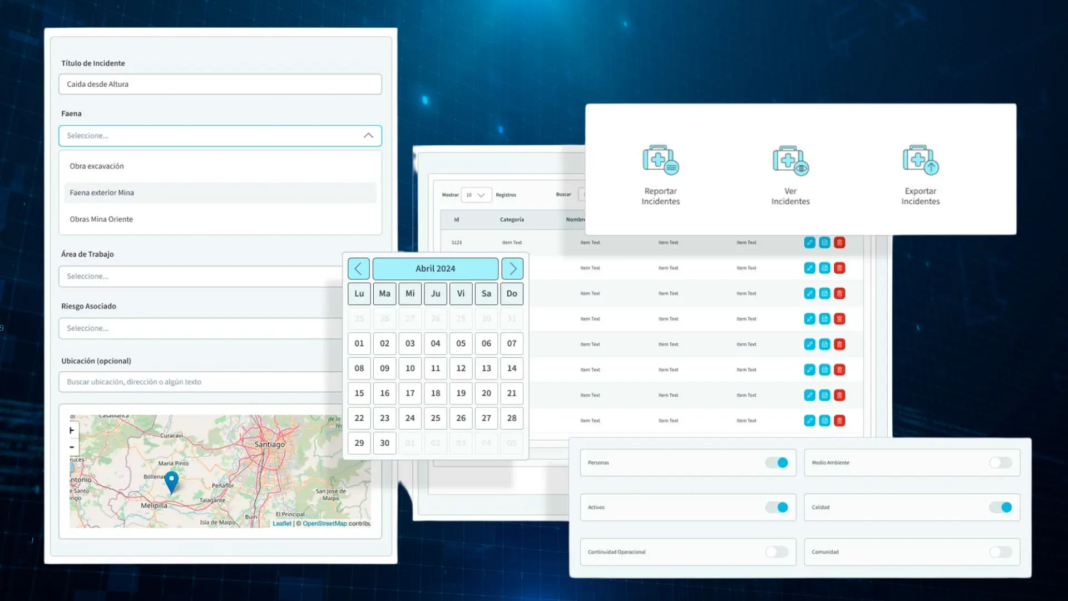Click the Ubicación search input field
The width and height of the screenshot is (1068, 601).
click(x=200, y=382)
